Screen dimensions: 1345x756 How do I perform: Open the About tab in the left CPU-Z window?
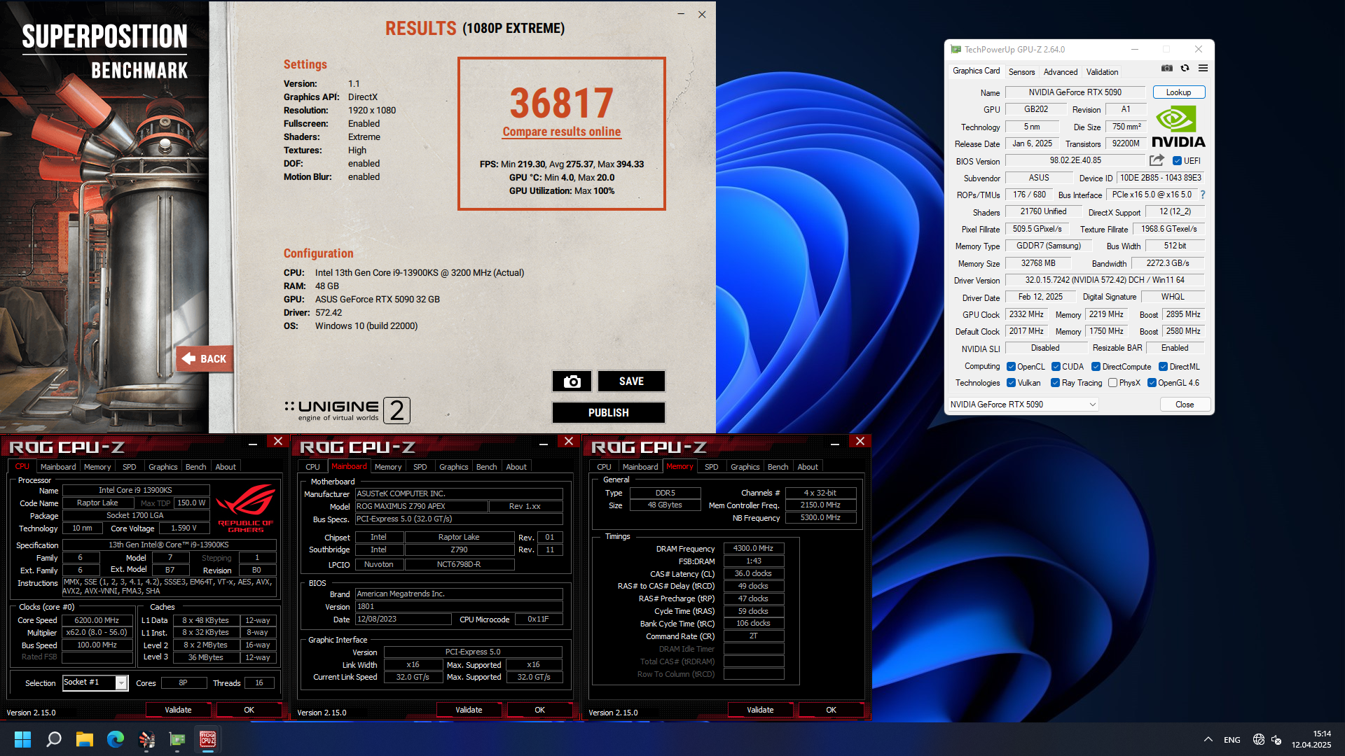tap(226, 467)
